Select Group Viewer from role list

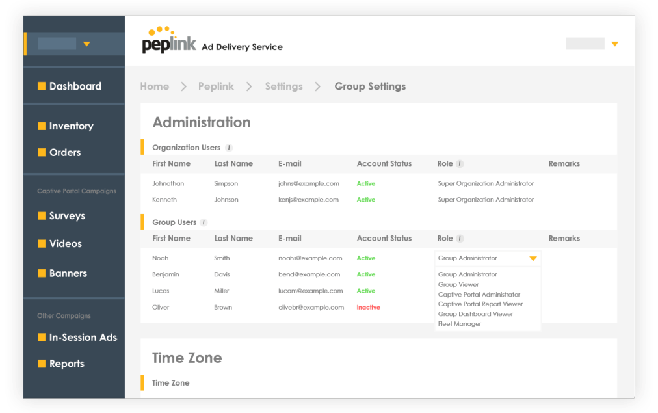click(458, 284)
